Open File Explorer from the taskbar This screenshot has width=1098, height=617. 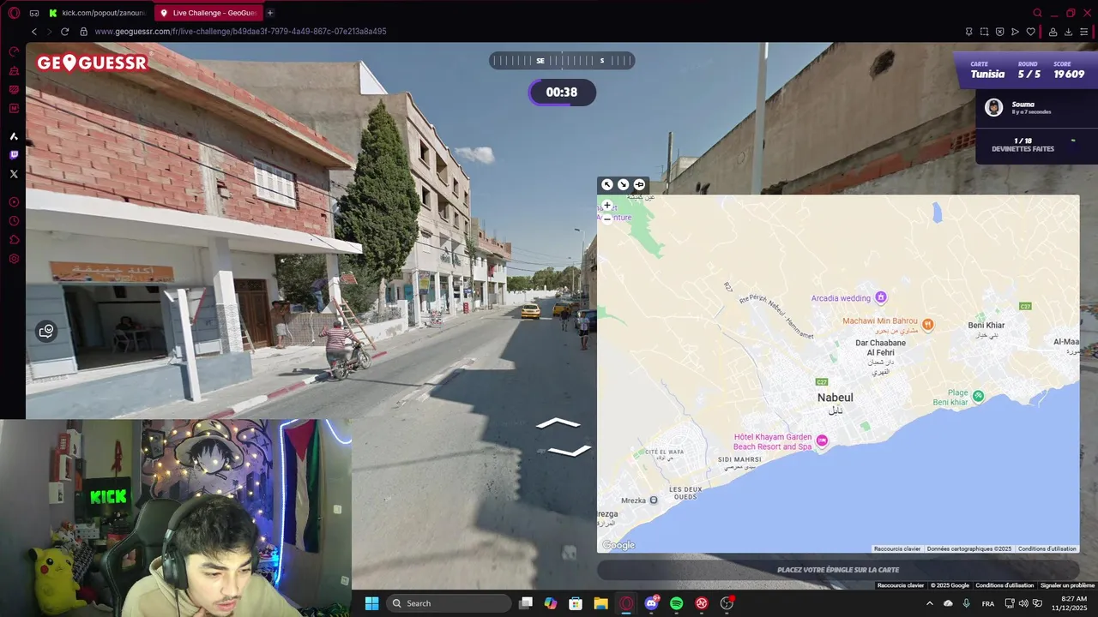pyautogui.click(x=600, y=603)
